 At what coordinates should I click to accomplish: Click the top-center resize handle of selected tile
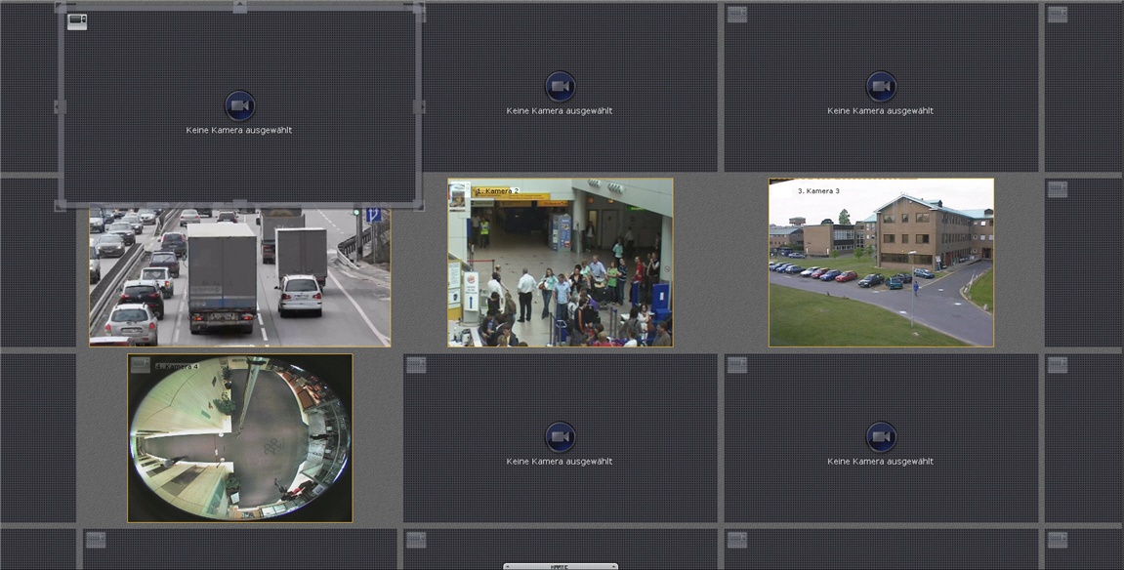239,8
